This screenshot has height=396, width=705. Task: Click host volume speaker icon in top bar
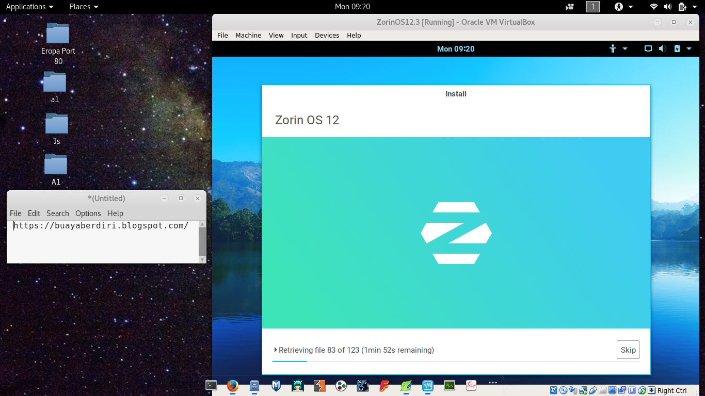[667, 7]
